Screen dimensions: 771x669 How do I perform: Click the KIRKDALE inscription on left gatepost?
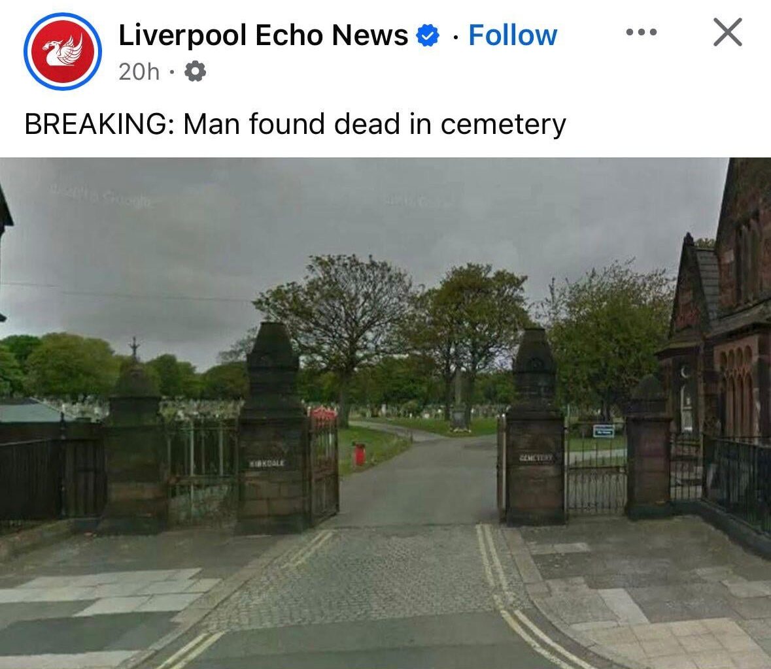[x=267, y=463]
